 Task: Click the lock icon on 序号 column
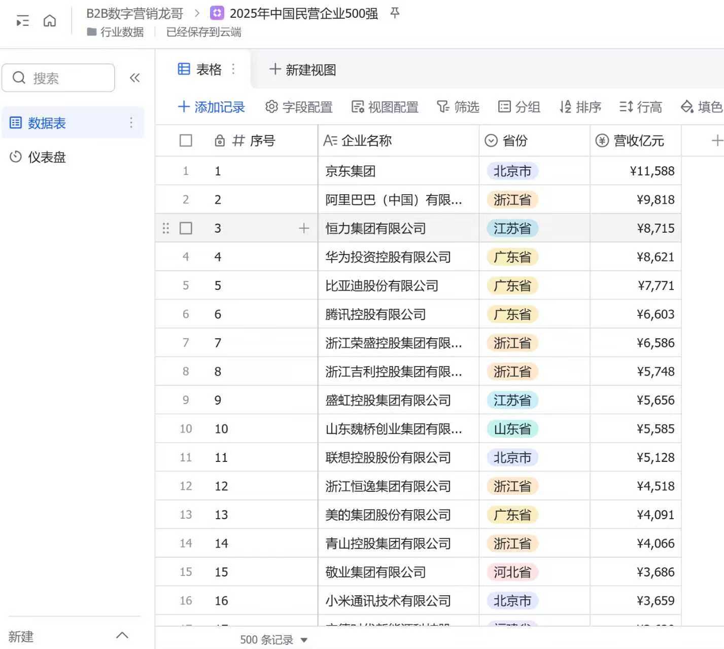click(x=220, y=140)
